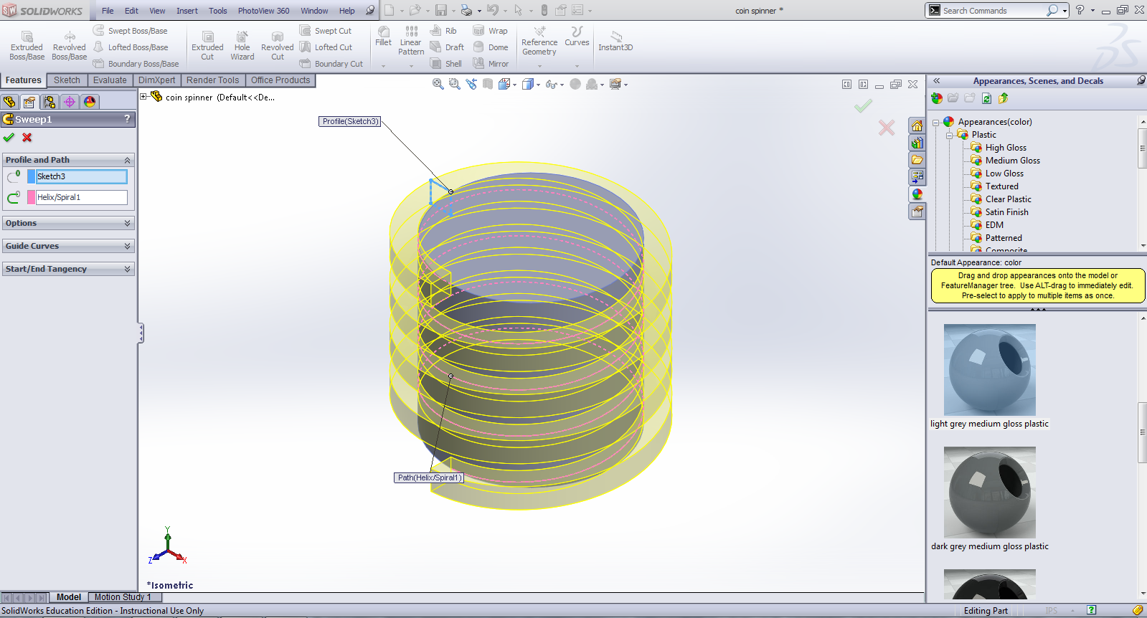Collapse the Appearances(color) tree node
Screen dimensions: 1147x618
(x=935, y=123)
